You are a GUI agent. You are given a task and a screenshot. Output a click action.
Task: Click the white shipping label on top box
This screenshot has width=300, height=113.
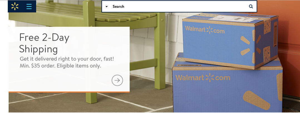234,19
